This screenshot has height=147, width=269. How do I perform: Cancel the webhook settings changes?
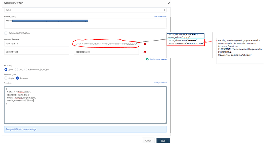149,140
